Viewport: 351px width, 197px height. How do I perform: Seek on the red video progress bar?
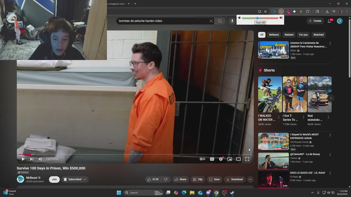(x=135, y=154)
